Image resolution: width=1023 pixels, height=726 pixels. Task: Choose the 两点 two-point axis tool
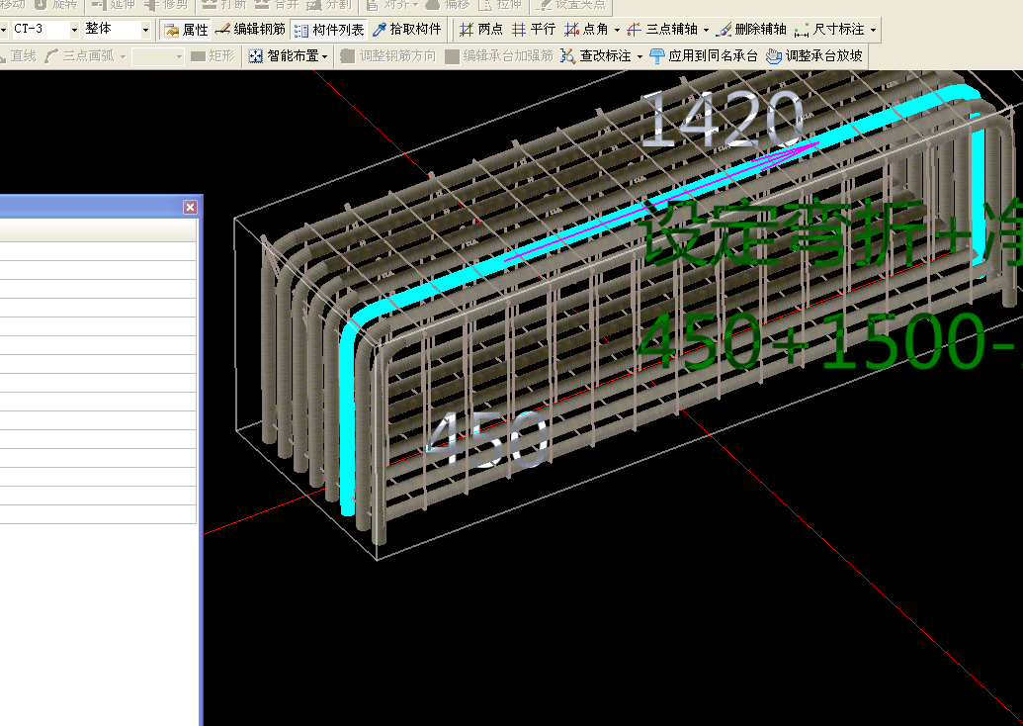481,30
